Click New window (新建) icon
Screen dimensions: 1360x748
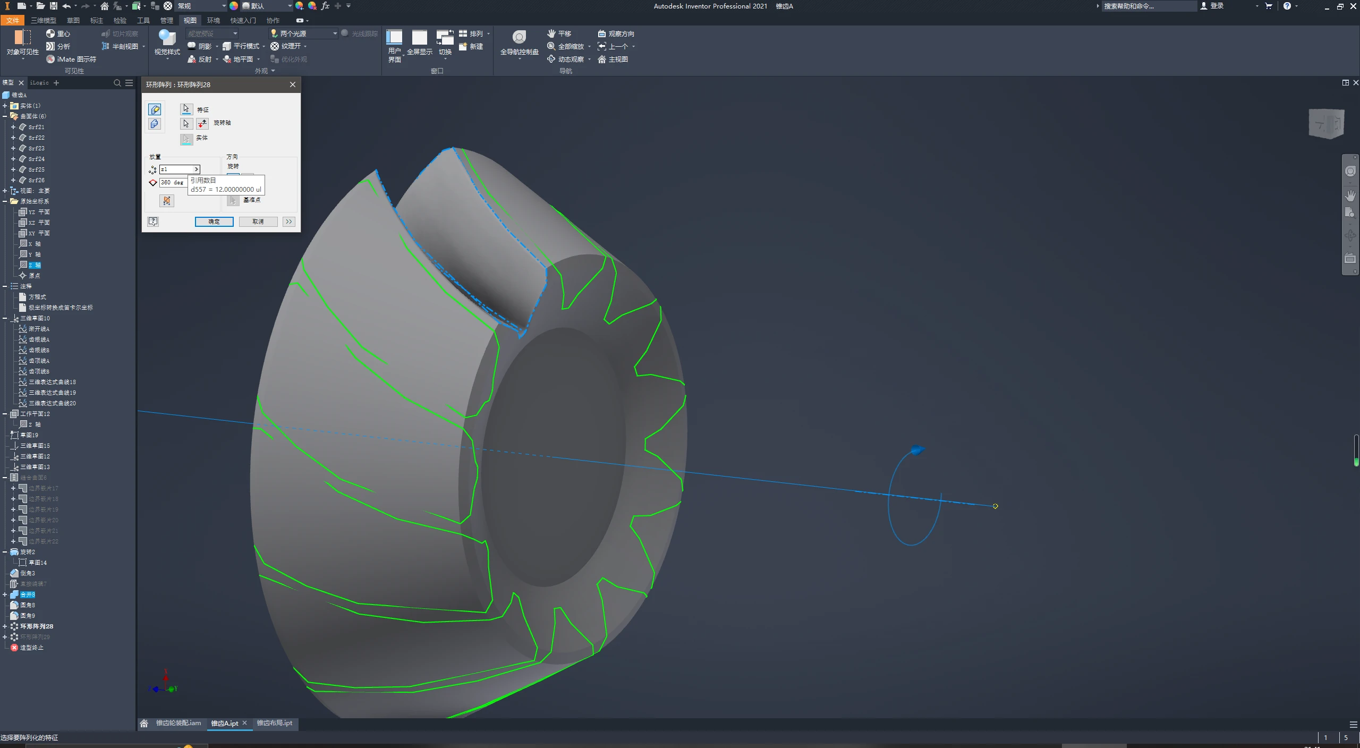[463, 46]
